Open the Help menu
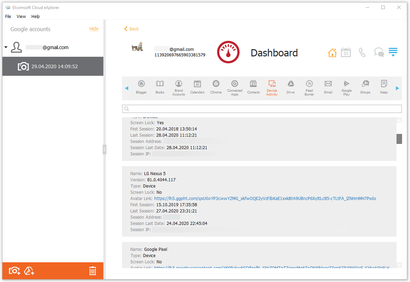The image size is (410, 282). (35, 16)
